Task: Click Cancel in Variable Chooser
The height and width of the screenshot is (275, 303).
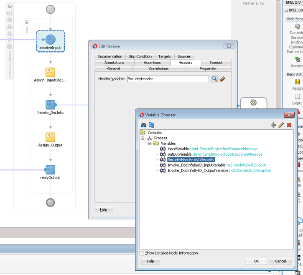Action: pyautogui.click(x=280, y=261)
